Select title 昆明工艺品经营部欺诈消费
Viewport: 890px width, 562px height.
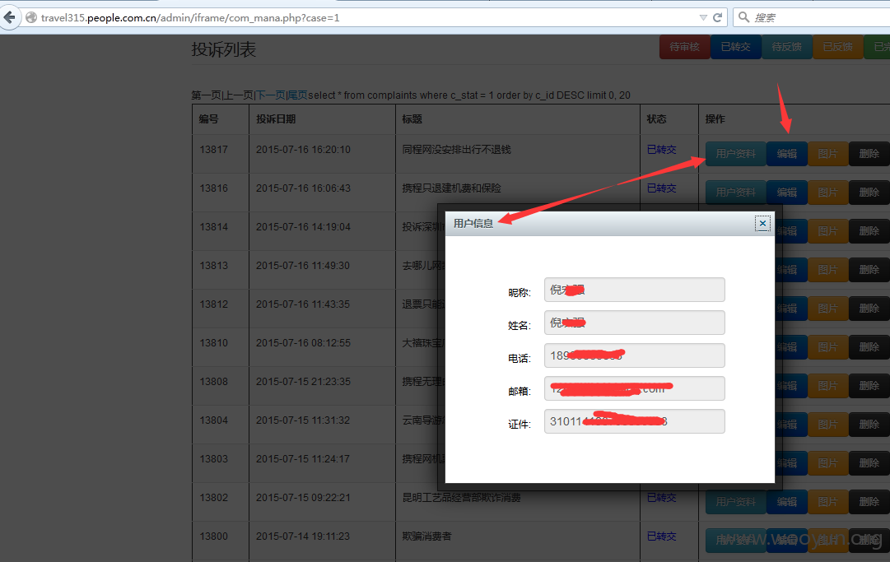[461, 497]
